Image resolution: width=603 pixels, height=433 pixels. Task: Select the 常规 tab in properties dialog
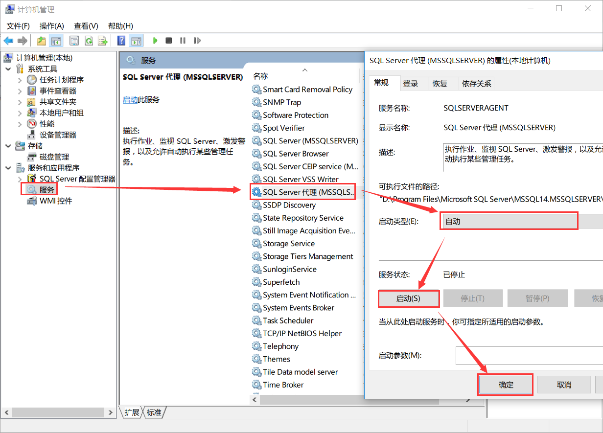[381, 83]
